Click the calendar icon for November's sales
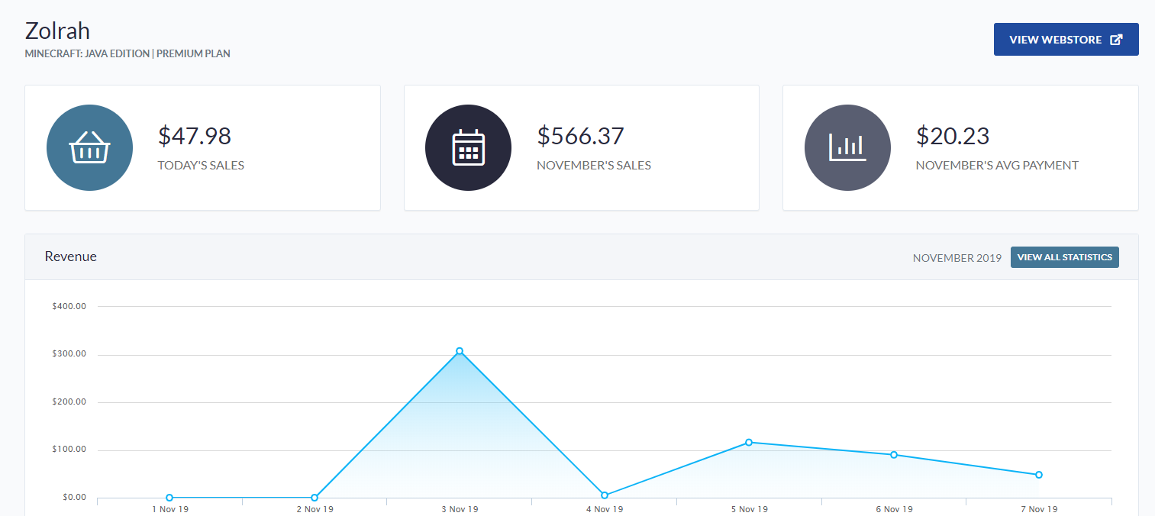1155x516 pixels. point(468,147)
